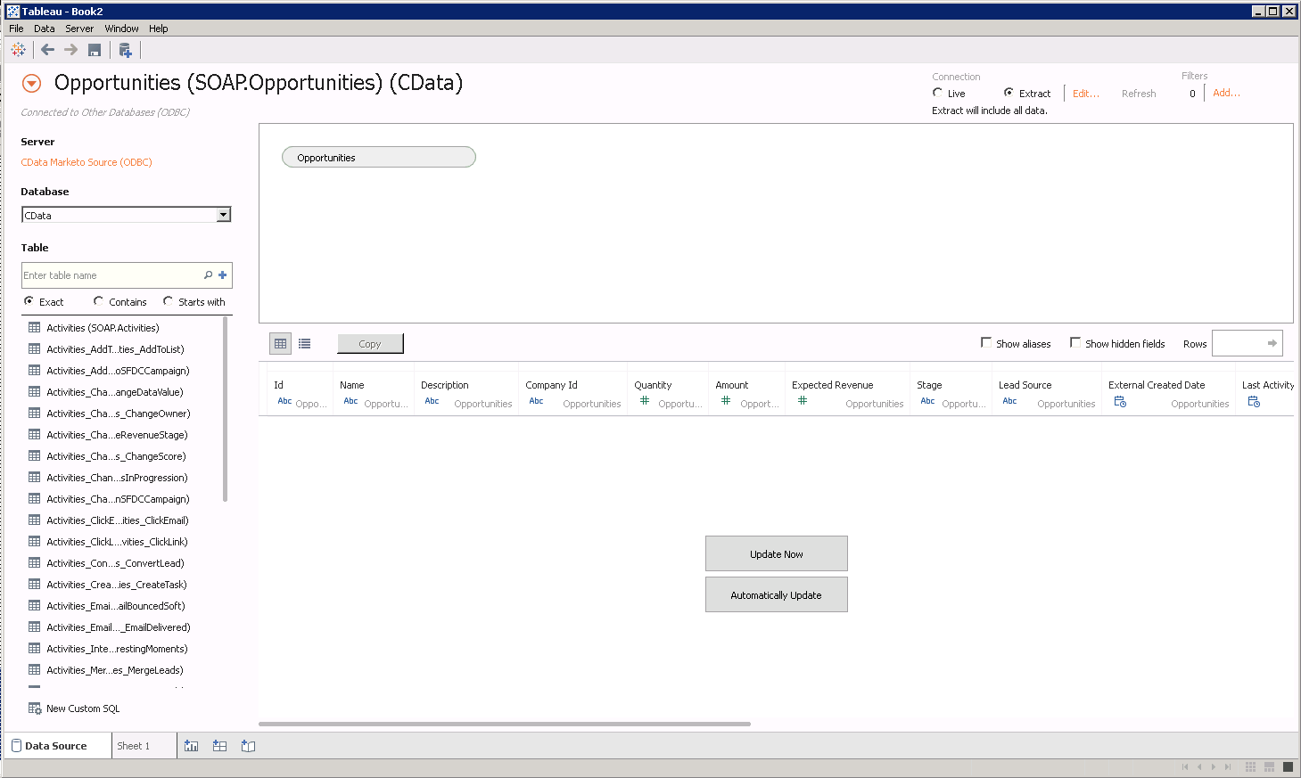This screenshot has width=1301, height=778.
Task: Switch to the Sheet 1 tab
Action: click(138, 746)
